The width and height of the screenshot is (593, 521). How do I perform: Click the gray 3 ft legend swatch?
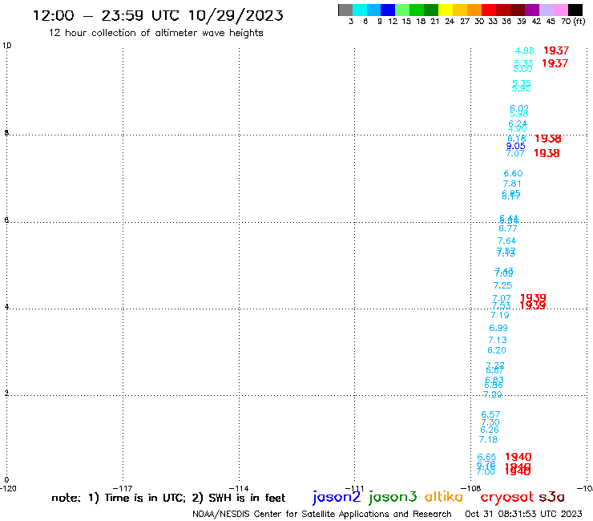coord(345,10)
